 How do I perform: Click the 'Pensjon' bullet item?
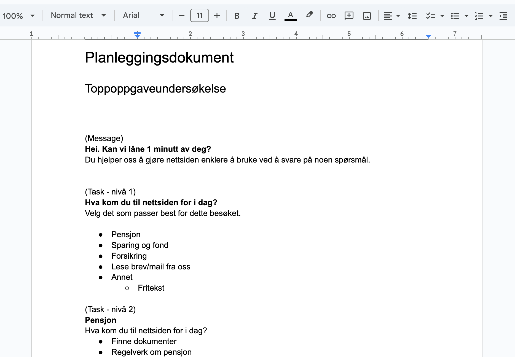pos(126,234)
